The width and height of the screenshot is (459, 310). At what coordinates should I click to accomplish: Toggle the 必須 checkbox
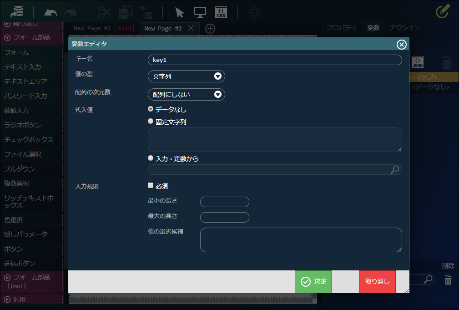coord(151,185)
